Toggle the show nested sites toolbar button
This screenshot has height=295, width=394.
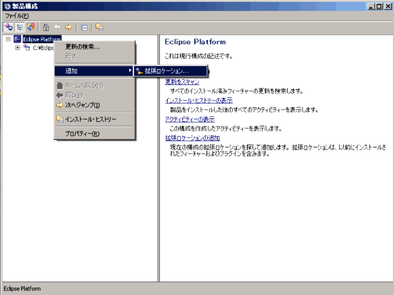(9, 27)
